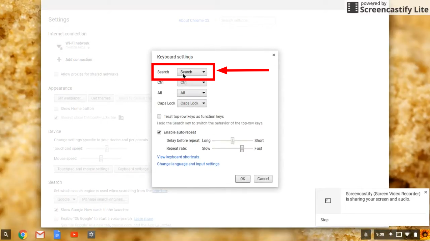The image size is (430, 241).
Task: Open Gmail from the shelf
Action: point(40,234)
